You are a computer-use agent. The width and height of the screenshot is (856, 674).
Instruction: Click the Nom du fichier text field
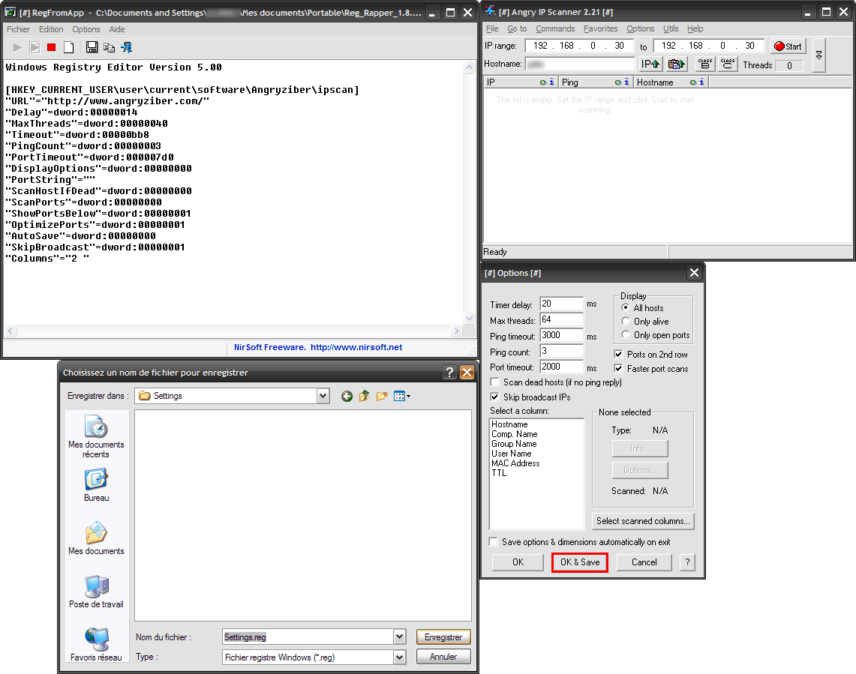coord(308,637)
